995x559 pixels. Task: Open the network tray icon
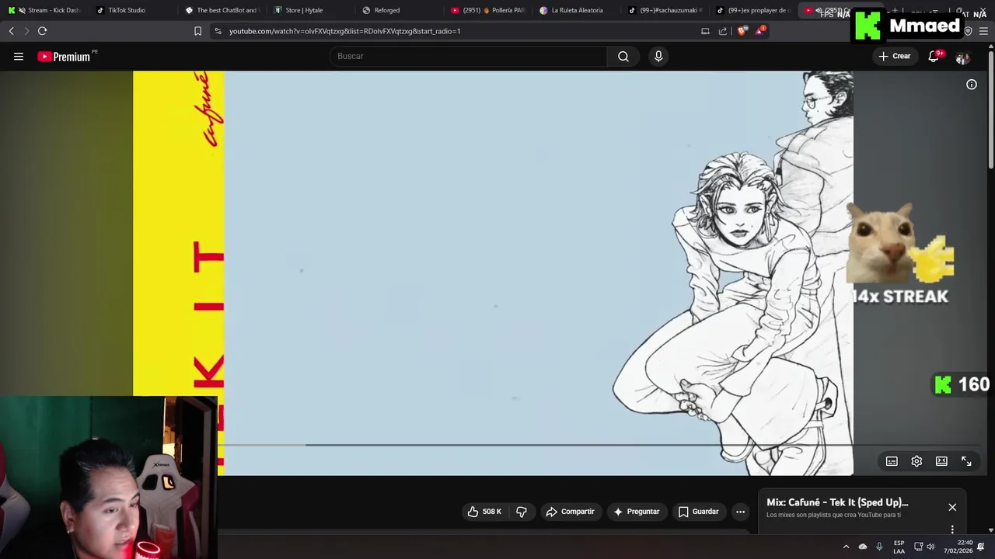pyautogui.click(x=918, y=547)
